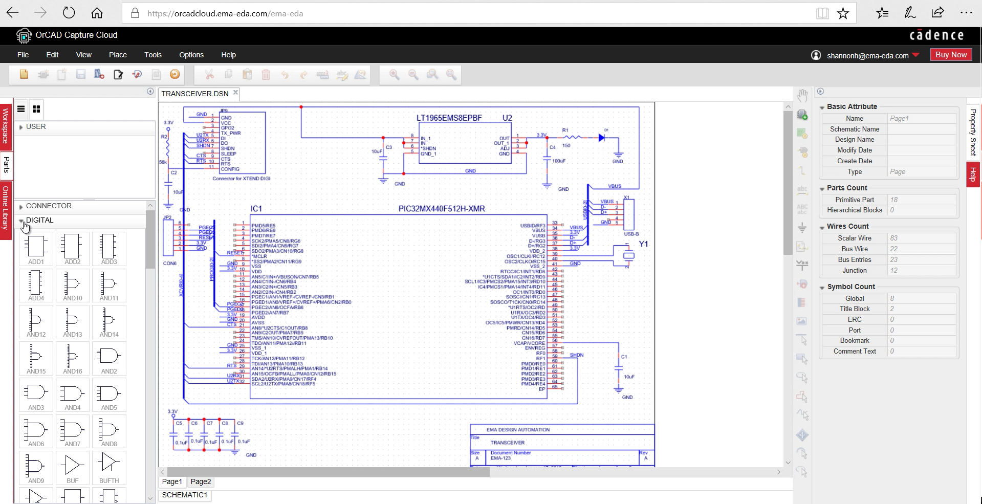Click the canvas vertical scrollbar
The image size is (982, 504).
[788, 183]
